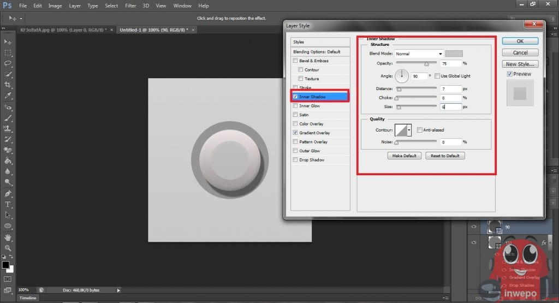Click the Make Default button

point(404,156)
